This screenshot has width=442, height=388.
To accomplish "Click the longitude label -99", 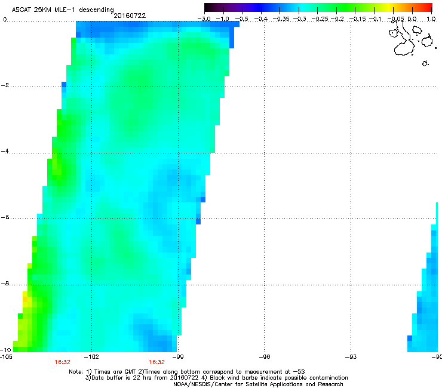I will tap(178, 357).
